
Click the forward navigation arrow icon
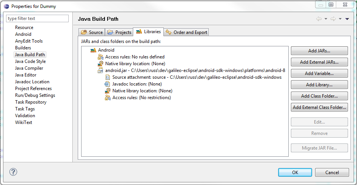[x=333, y=19]
